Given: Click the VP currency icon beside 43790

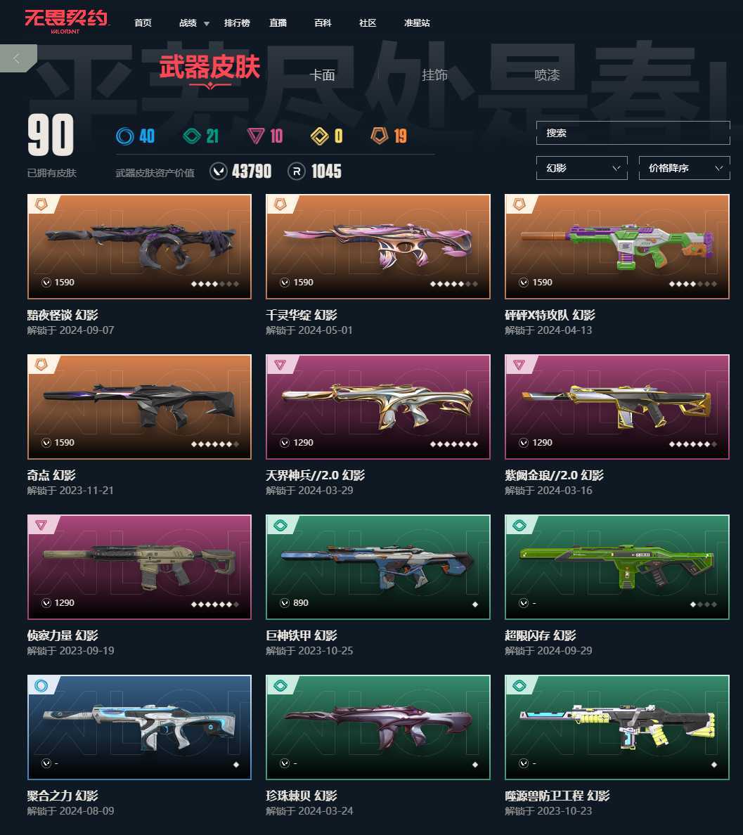Looking at the screenshot, I should click(219, 171).
